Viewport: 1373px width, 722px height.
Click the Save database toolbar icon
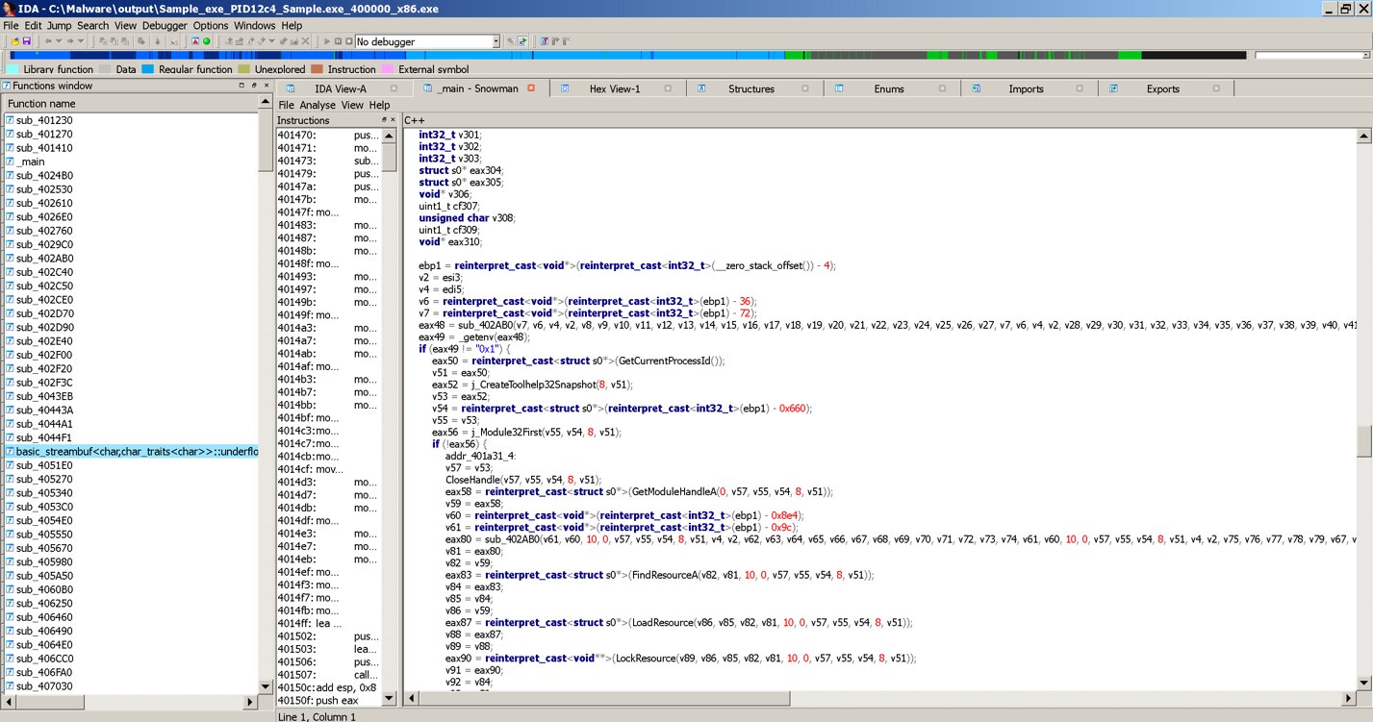tap(27, 41)
